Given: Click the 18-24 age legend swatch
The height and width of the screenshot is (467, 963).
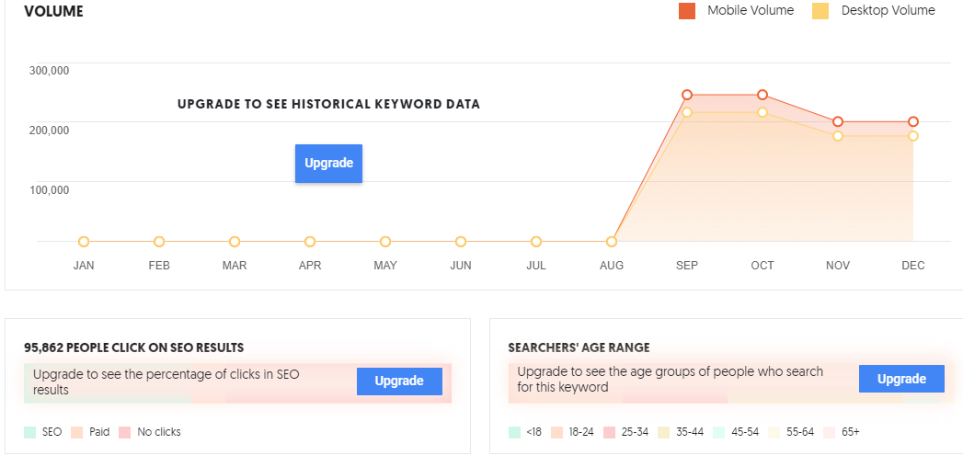Looking at the screenshot, I should (x=557, y=432).
